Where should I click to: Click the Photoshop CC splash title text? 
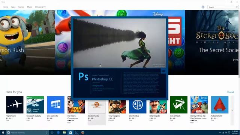(x=102, y=79)
